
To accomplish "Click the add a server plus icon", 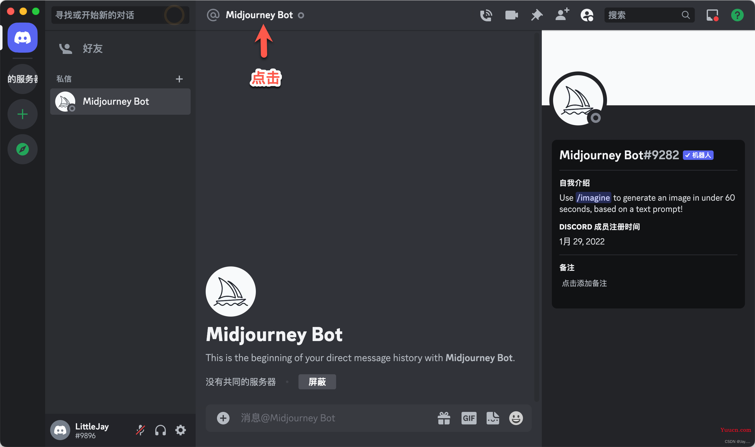I will (23, 114).
